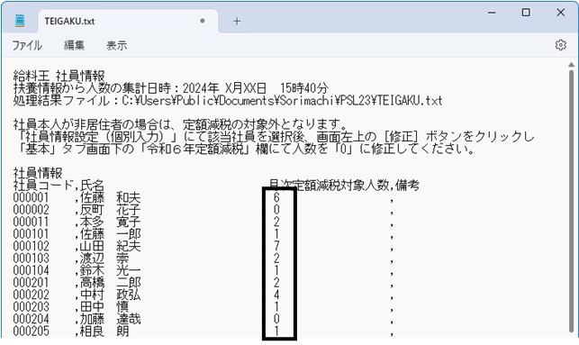Click the file path line with TEIGAKU.txt

228,101
